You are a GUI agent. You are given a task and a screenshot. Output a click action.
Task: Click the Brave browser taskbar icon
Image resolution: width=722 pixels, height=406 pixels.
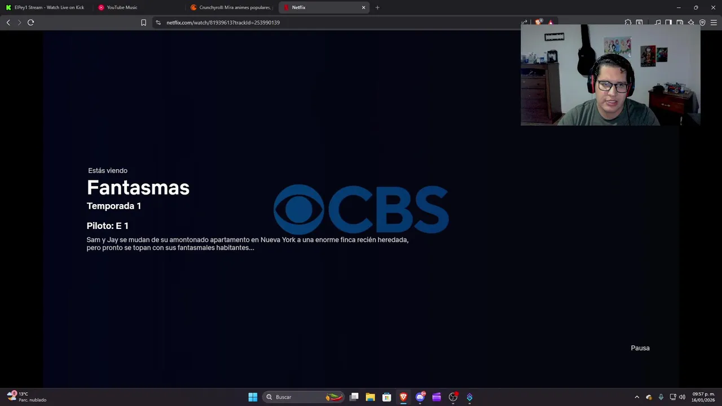click(x=403, y=397)
